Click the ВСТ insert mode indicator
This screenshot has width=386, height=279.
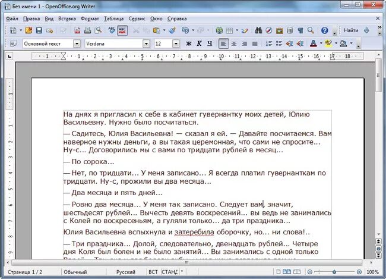(153, 272)
